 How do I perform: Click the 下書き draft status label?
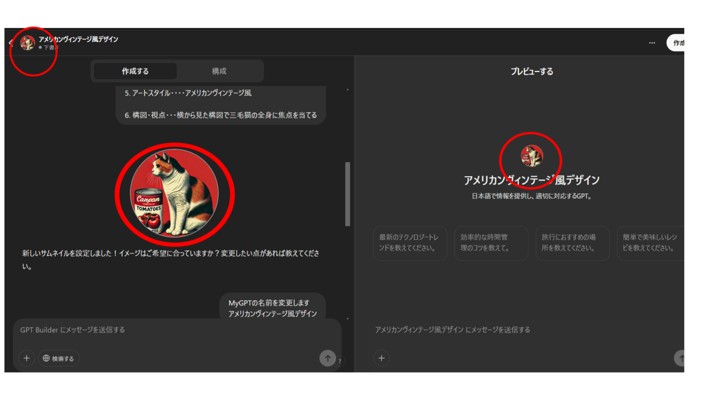click(47, 47)
